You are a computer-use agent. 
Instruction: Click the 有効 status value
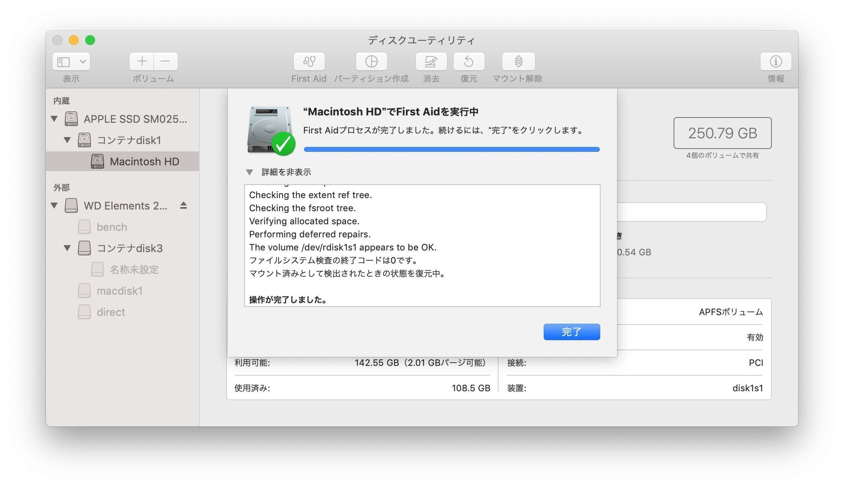[755, 338]
